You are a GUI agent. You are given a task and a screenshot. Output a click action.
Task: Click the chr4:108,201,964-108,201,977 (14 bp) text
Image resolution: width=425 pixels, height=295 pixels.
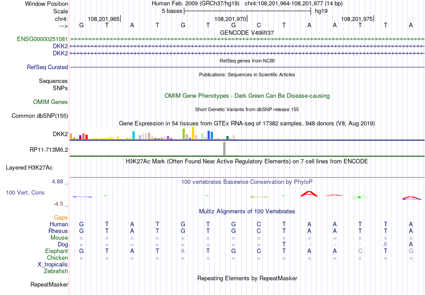click(293, 4)
